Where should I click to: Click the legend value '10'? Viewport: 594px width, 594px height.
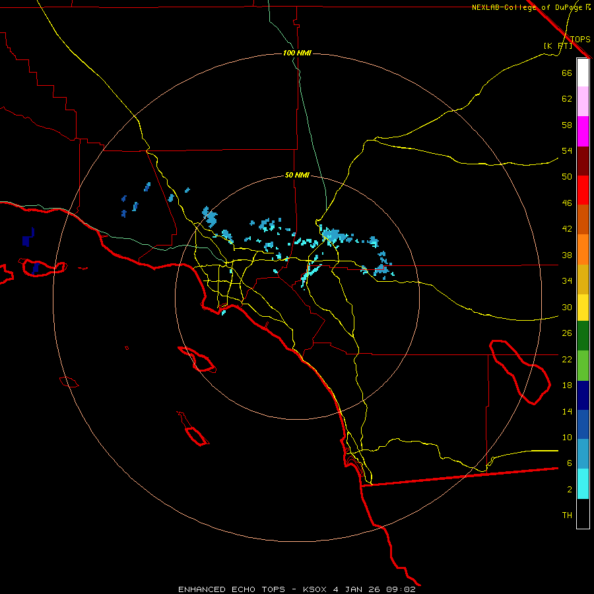pos(567,438)
